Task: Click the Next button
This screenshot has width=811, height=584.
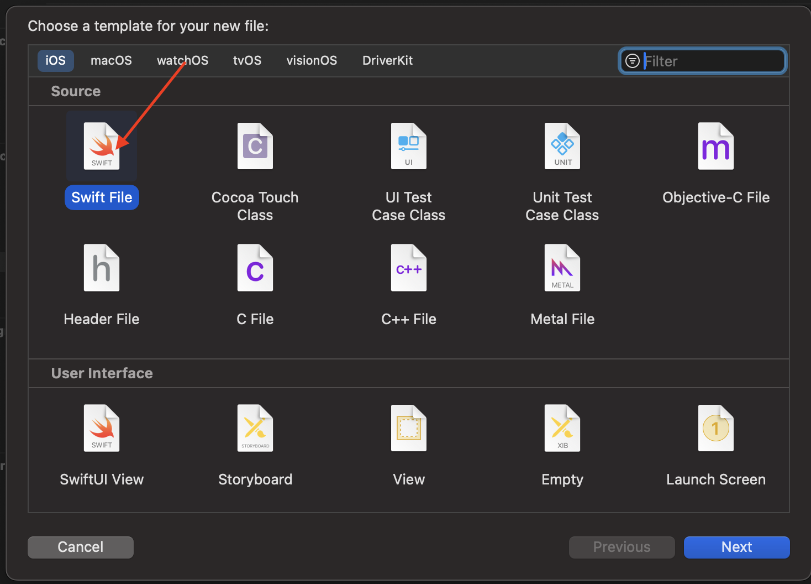Action: tap(736, 547)
